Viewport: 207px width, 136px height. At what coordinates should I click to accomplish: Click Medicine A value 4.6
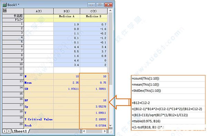[x=67, y=60]
